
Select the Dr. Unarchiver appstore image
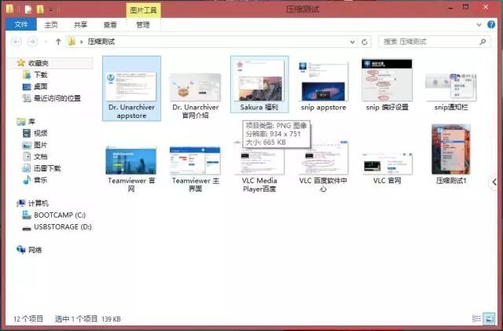pos(131,88)
